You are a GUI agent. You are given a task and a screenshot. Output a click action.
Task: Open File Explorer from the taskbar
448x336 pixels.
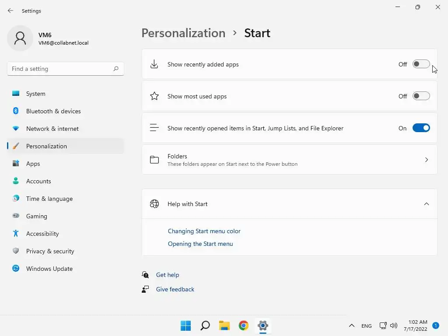[224, 325]
